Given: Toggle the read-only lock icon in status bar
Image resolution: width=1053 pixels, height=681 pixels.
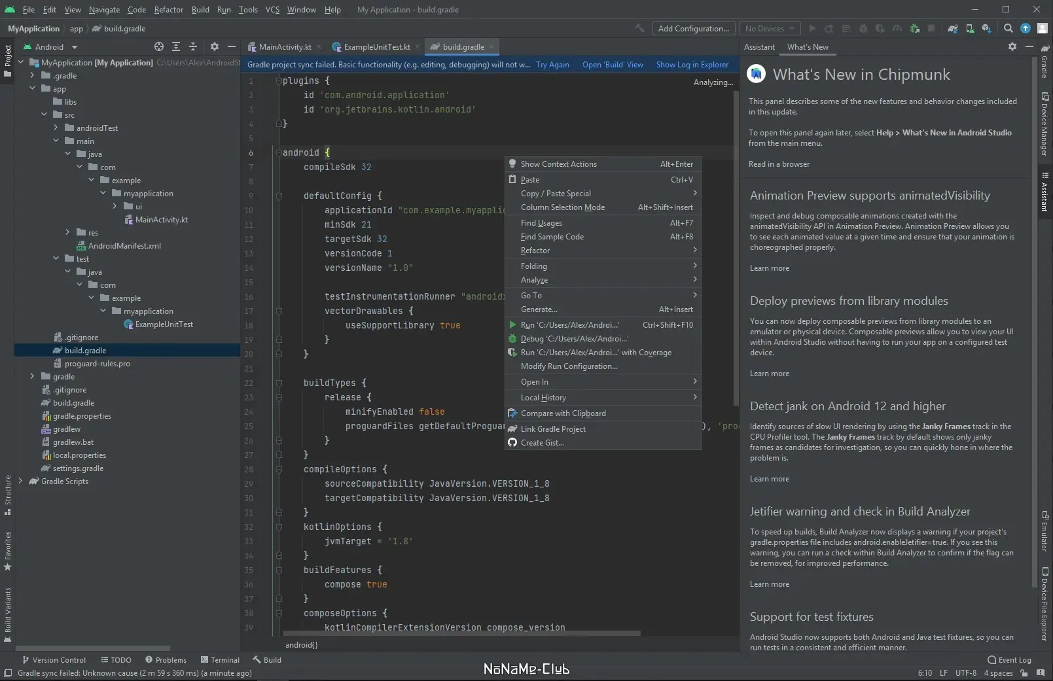Looking at the screenshot, I should (x=1024, y=673).
